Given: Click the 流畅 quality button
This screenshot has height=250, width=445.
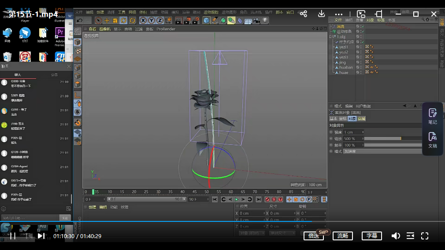Looking at the screenshot, I should point(342,236).
